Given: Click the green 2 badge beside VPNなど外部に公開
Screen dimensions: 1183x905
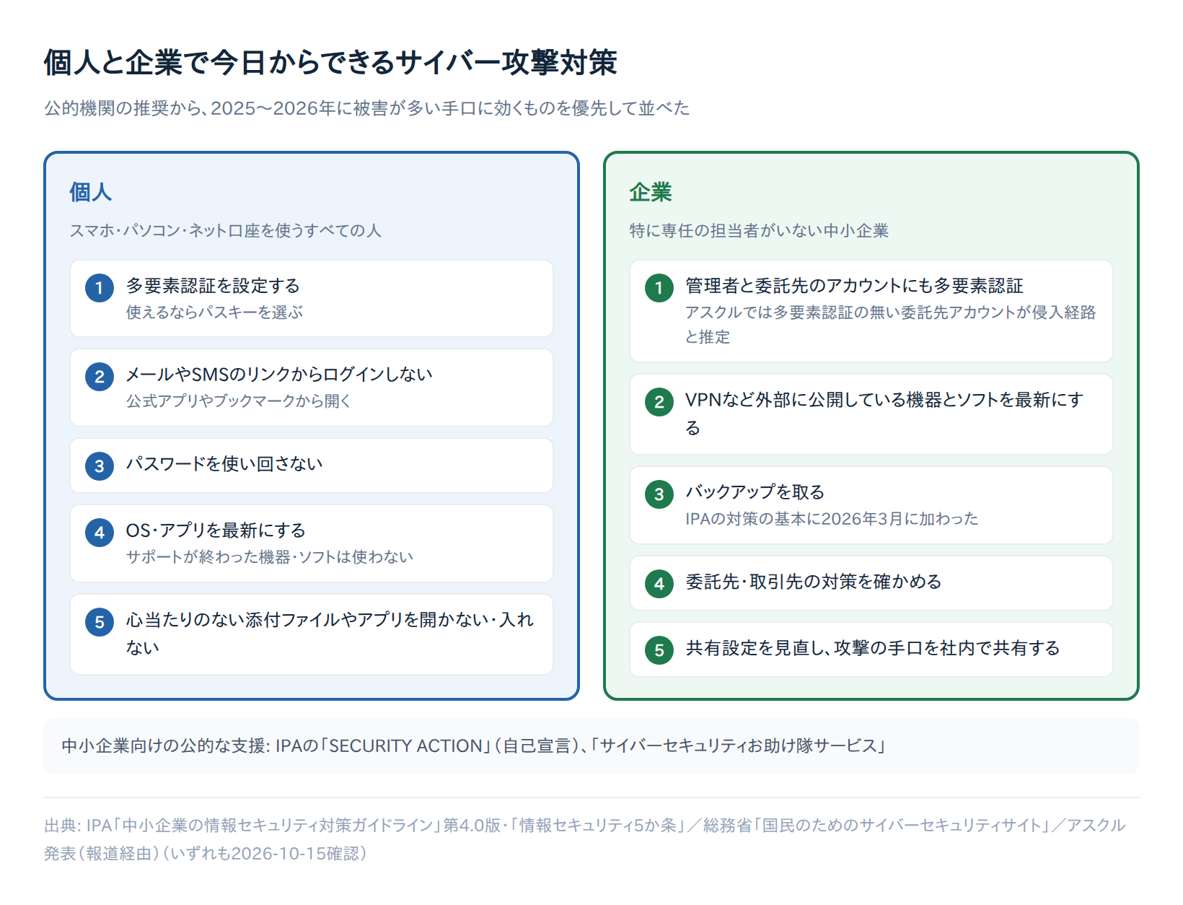Looking at the screenshot, I should 659,402.
